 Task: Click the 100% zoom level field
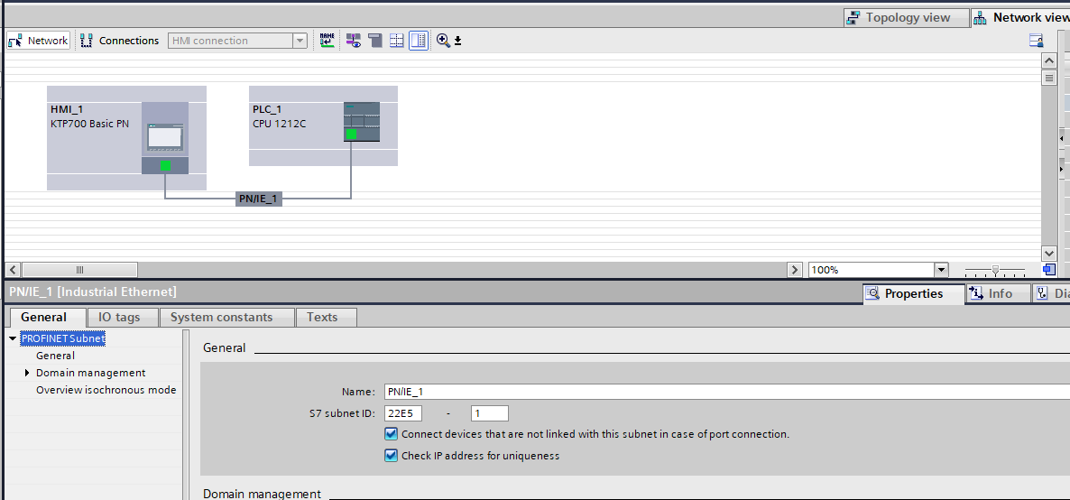[x=871, y=270]
